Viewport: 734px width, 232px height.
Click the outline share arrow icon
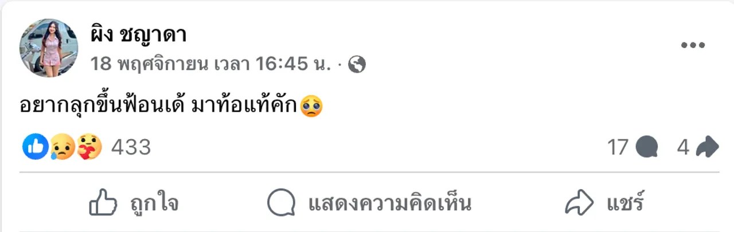tap(579, 203)
